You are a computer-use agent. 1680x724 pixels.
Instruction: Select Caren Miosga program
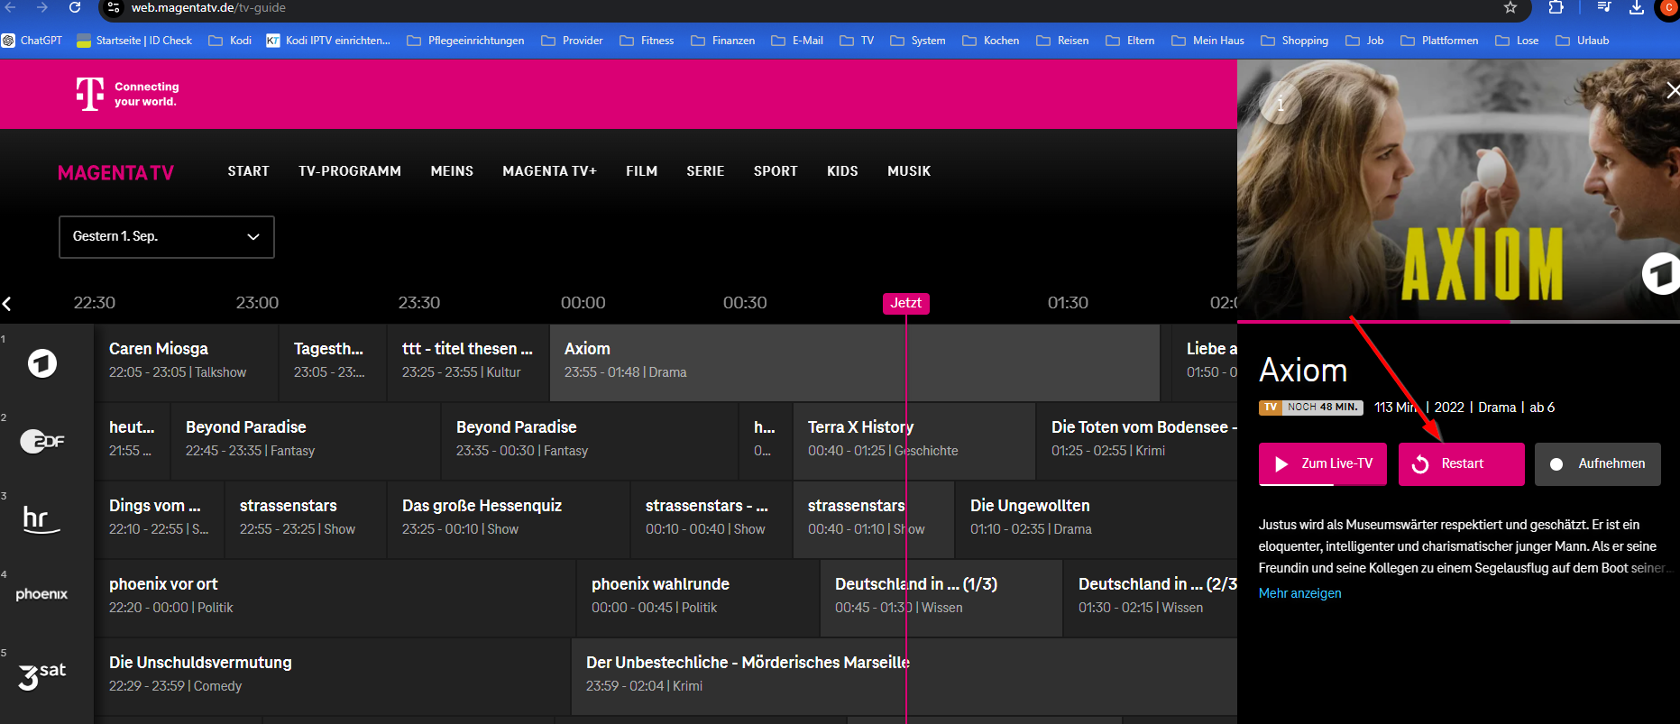tap(187, 362)
